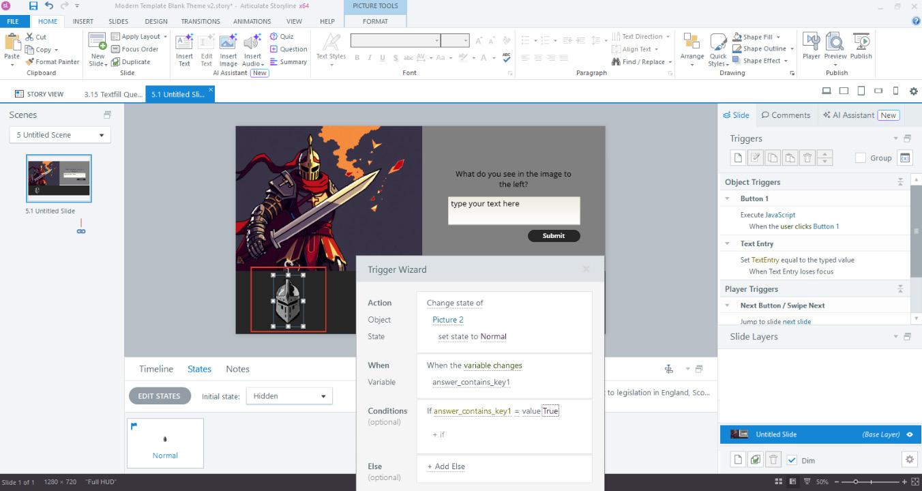This screenshot has width=922, height=491.
Task: Open the workspace settings gear icon
Action: click(x=913, y=91)
